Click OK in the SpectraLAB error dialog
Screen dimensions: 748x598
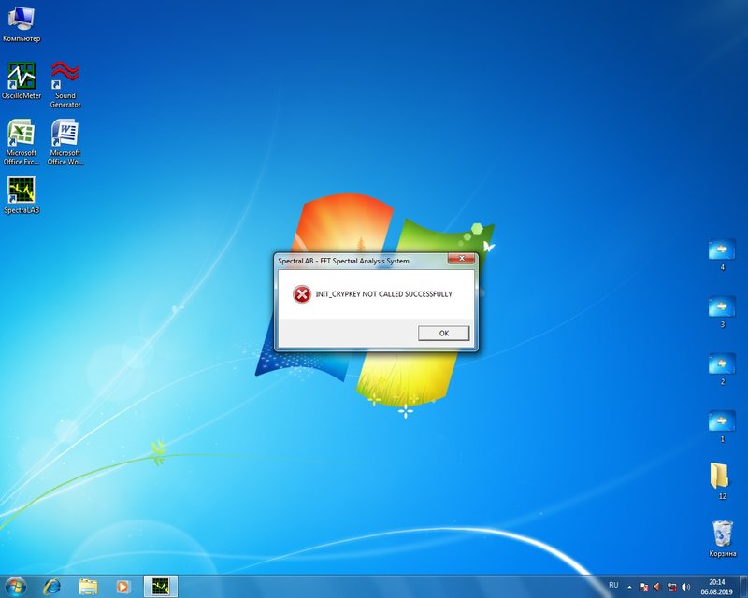coord(443,333)
